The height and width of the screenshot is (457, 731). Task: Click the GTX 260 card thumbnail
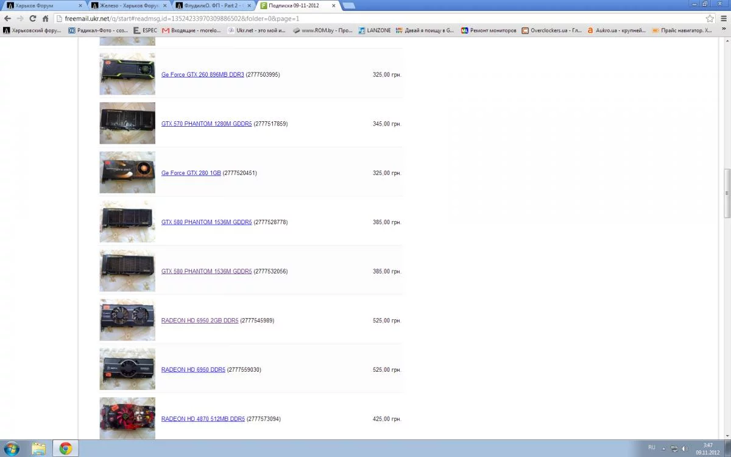tap(127, 74)
